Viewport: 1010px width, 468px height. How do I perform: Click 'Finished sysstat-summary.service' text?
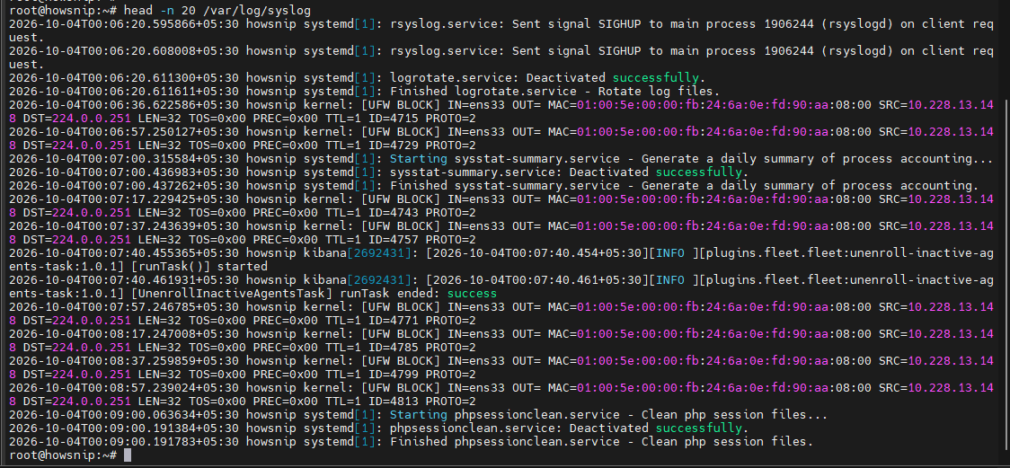pyautogui.click(x=505, y=186)
